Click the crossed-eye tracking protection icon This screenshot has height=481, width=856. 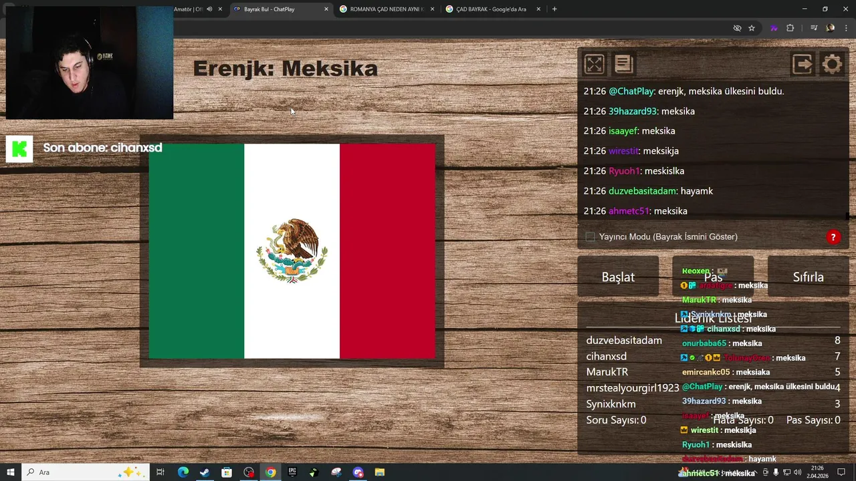pyautogui.click(x=737, y=28)
